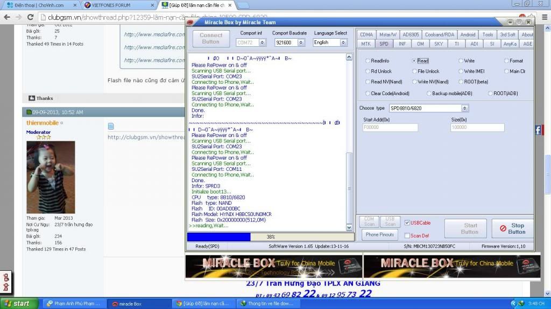Close the VIETFONES FORUM tab
Viewport: 551px width, 309px height.
[152, 5]
